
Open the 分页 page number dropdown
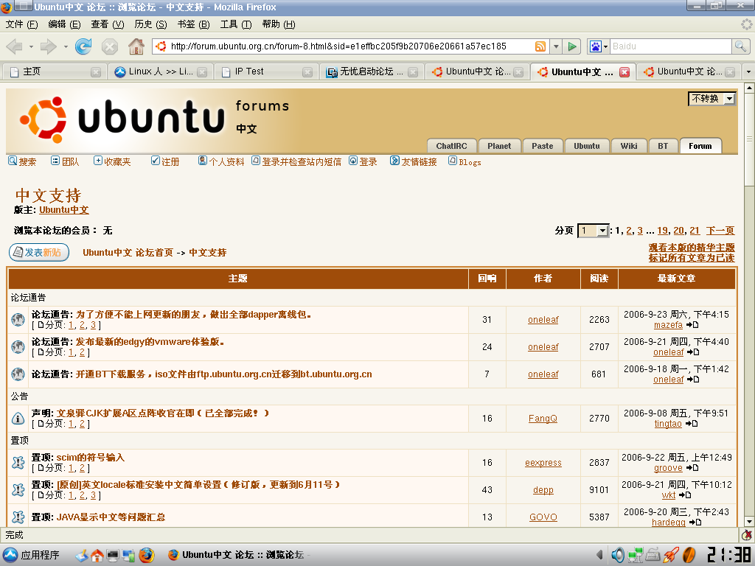pos(594,231)
